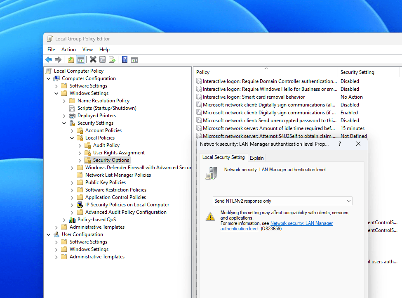Open the Action menu
Screen dimensions: 402x298
coord(68,49)
